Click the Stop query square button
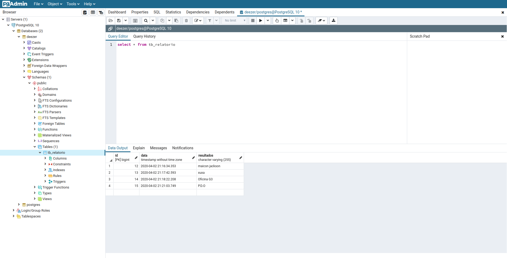Viewport: 507px width, 258px height. click(x=253, y=21)
